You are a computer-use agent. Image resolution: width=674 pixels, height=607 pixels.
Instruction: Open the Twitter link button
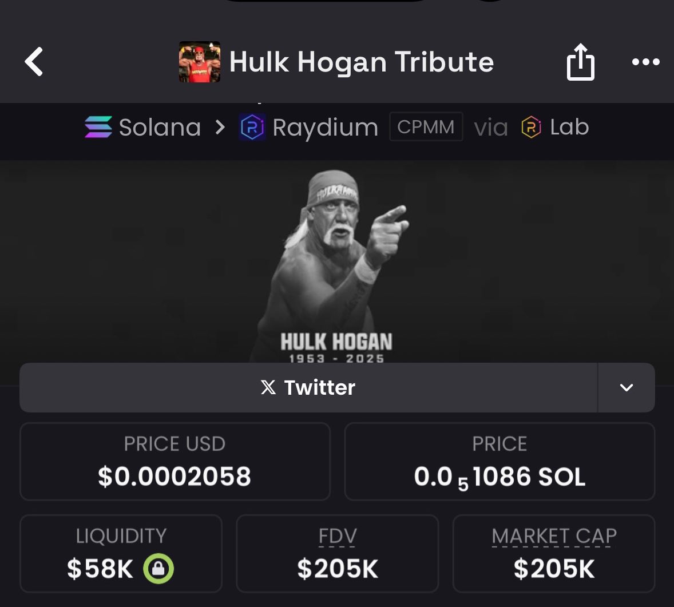[308, 387]
